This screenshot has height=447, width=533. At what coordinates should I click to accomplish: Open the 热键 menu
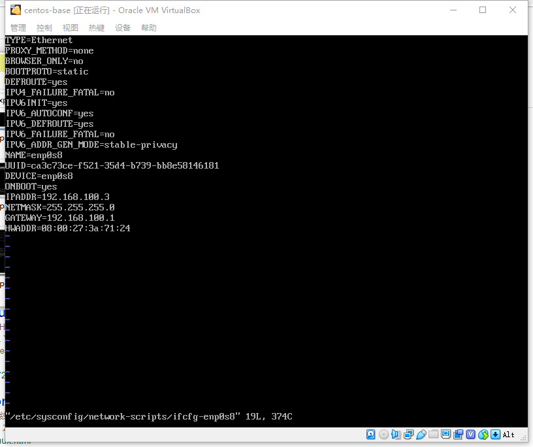point(97,27)
